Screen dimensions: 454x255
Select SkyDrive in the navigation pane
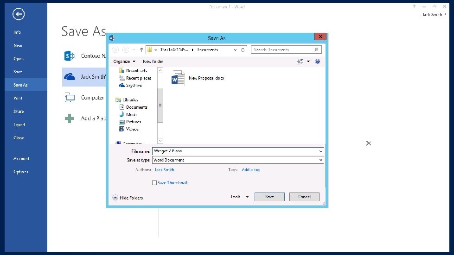[x=131, y=86]
